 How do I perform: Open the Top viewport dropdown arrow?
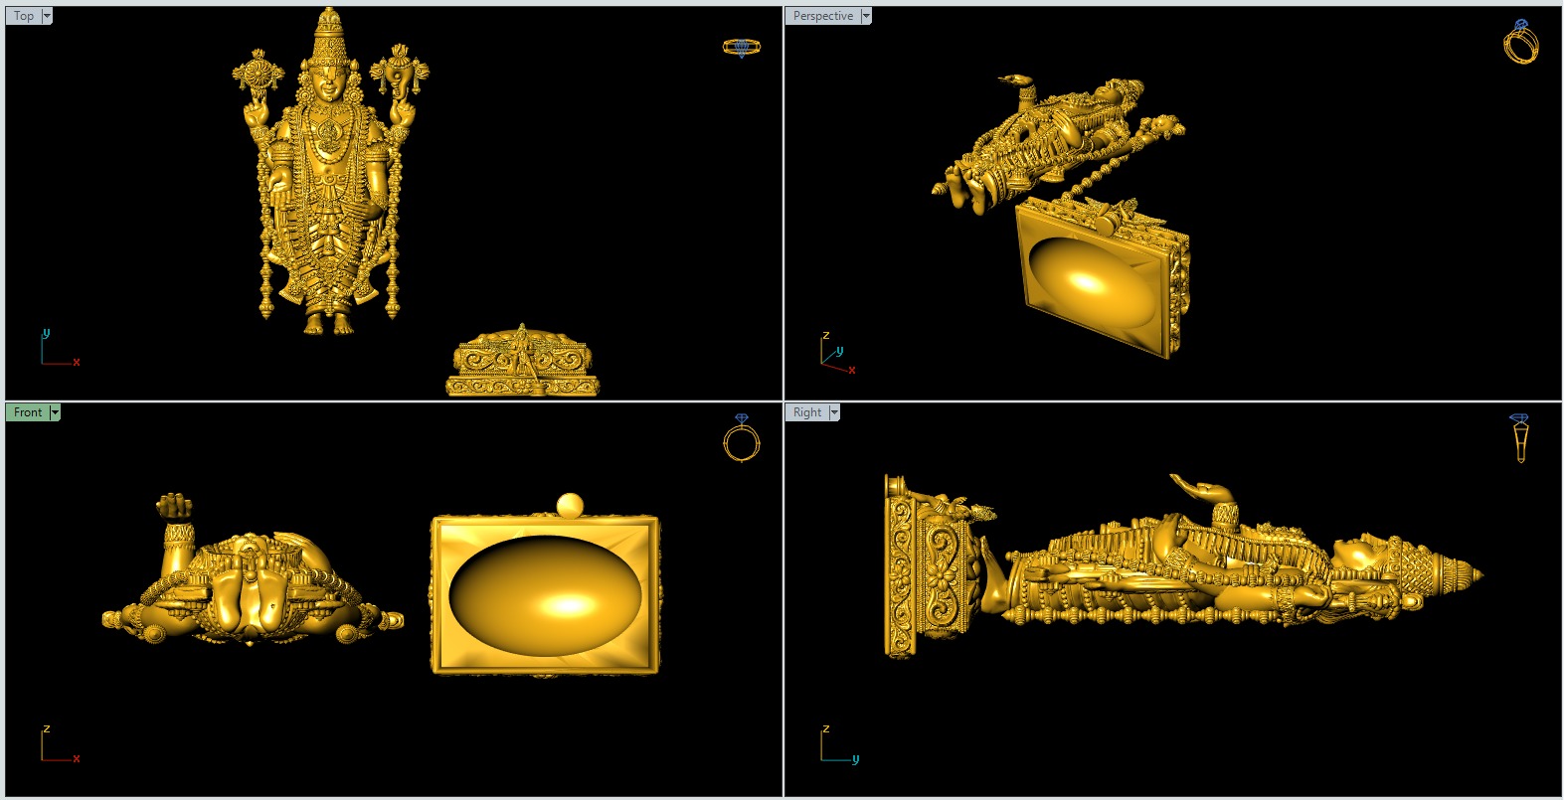coord(47,16)
